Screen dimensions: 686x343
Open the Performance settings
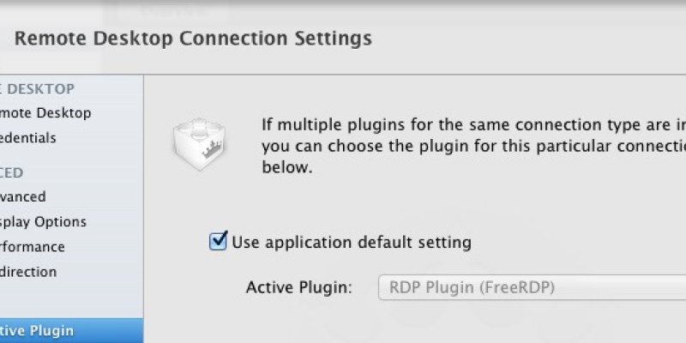point(33,247)
